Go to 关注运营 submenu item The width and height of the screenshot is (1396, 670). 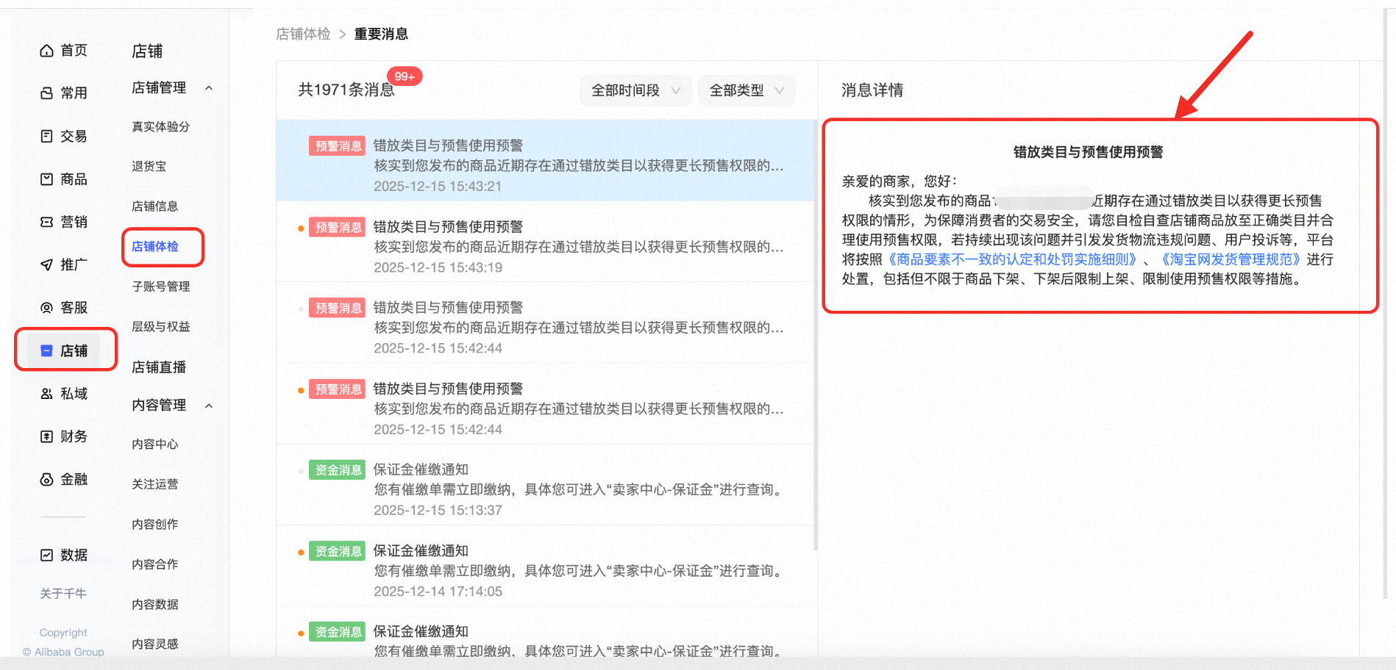154,484
